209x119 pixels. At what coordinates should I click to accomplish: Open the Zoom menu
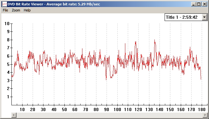pos(16,10)
